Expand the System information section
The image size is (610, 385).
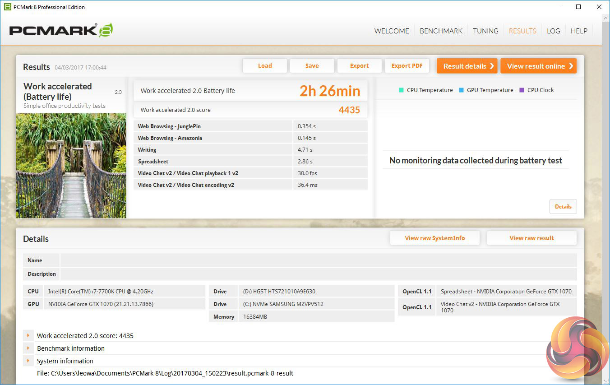tap(28, 361)
